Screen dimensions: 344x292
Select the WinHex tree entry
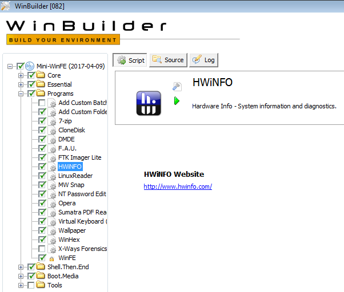tap(70, 240)
